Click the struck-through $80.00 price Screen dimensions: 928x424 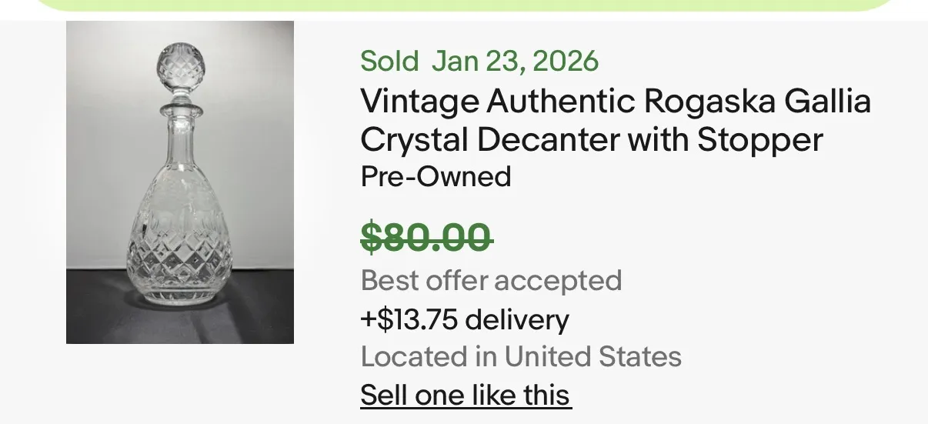[426, 236]
